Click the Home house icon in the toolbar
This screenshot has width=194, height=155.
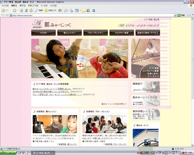[x=31, y=11]
